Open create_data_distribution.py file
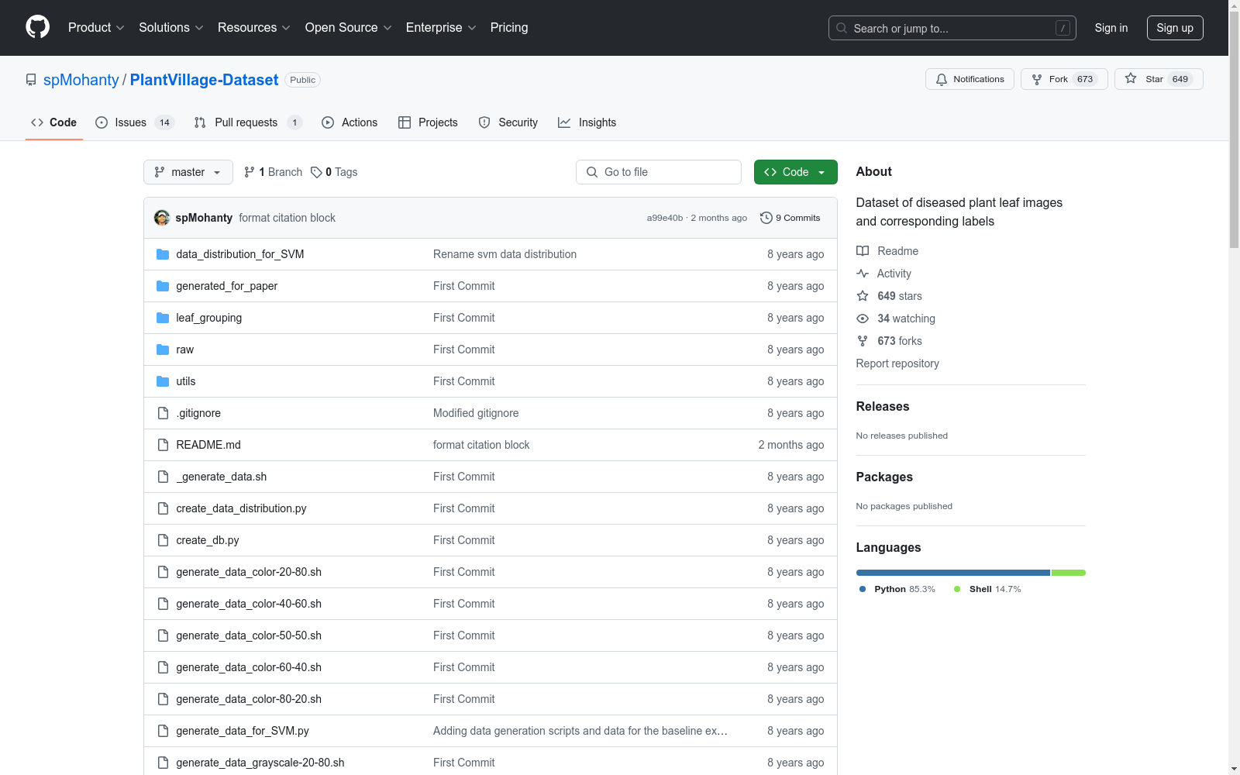Viewport: 1240px width, 775px height. click(x=241, y=508)
